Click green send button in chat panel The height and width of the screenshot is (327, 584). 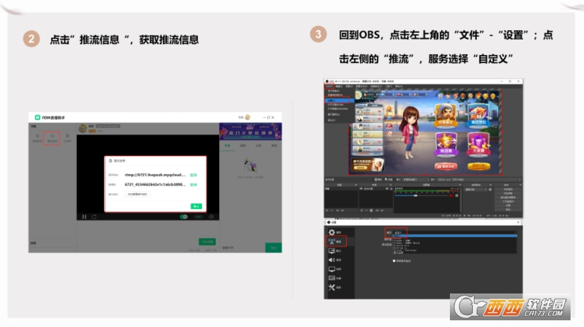click(274, 248)
